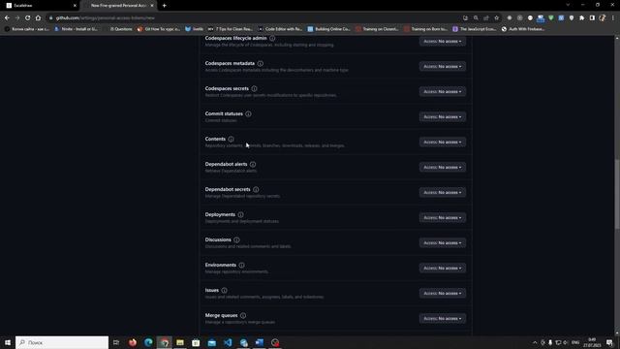620x349 pixels.
Task: Open 'Auth With Firebase' bookmark
Action: 523,29
